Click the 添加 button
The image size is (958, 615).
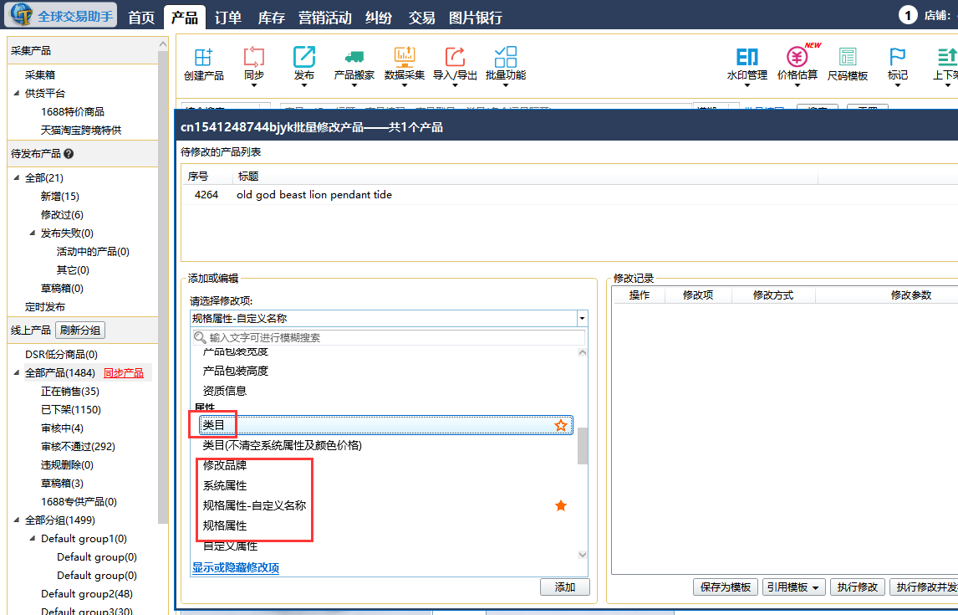click(564, 587)
